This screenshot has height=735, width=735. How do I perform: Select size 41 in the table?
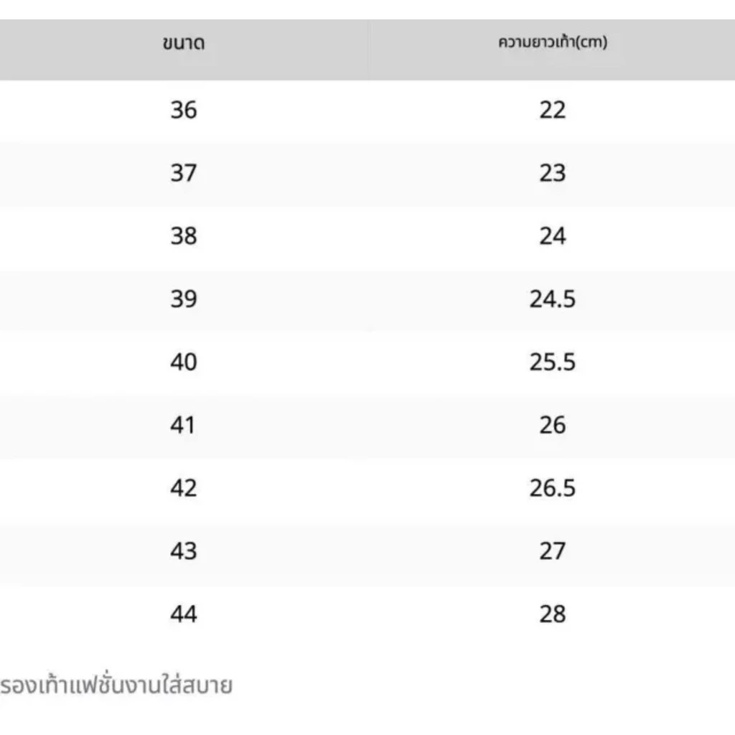(x=183, y=425)
